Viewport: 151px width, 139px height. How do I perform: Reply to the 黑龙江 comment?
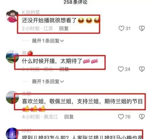coord(69,117)
